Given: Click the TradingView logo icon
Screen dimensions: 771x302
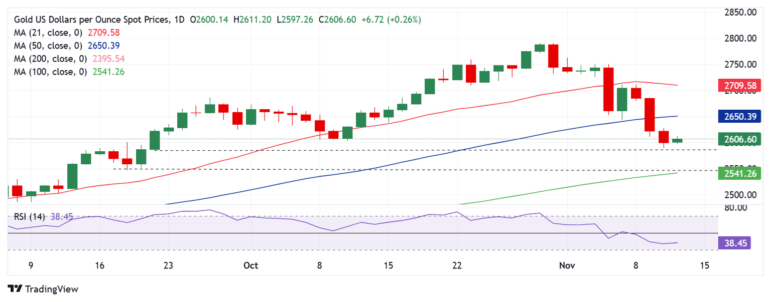Looking at the screenshot, I should pyautogui.click(x=16, y=289).
